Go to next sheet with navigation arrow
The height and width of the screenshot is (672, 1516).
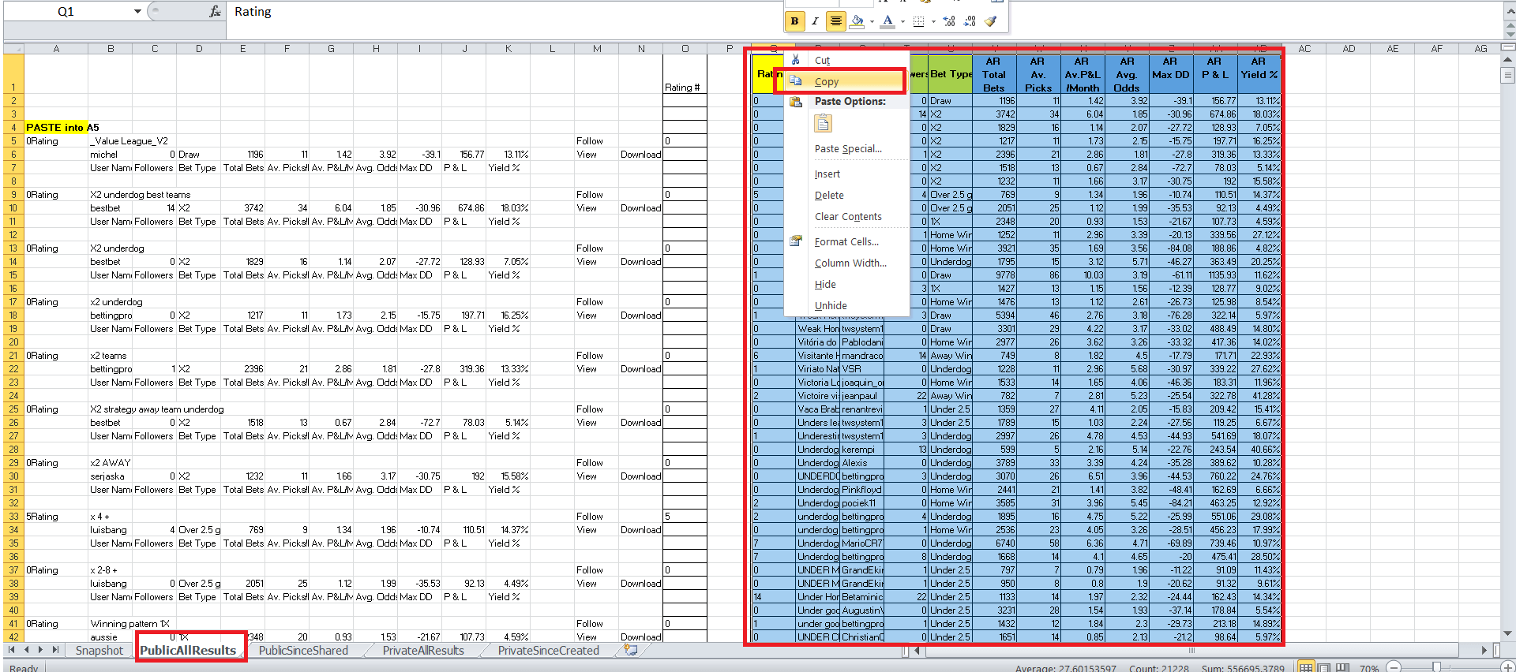[x=40, y=650]
